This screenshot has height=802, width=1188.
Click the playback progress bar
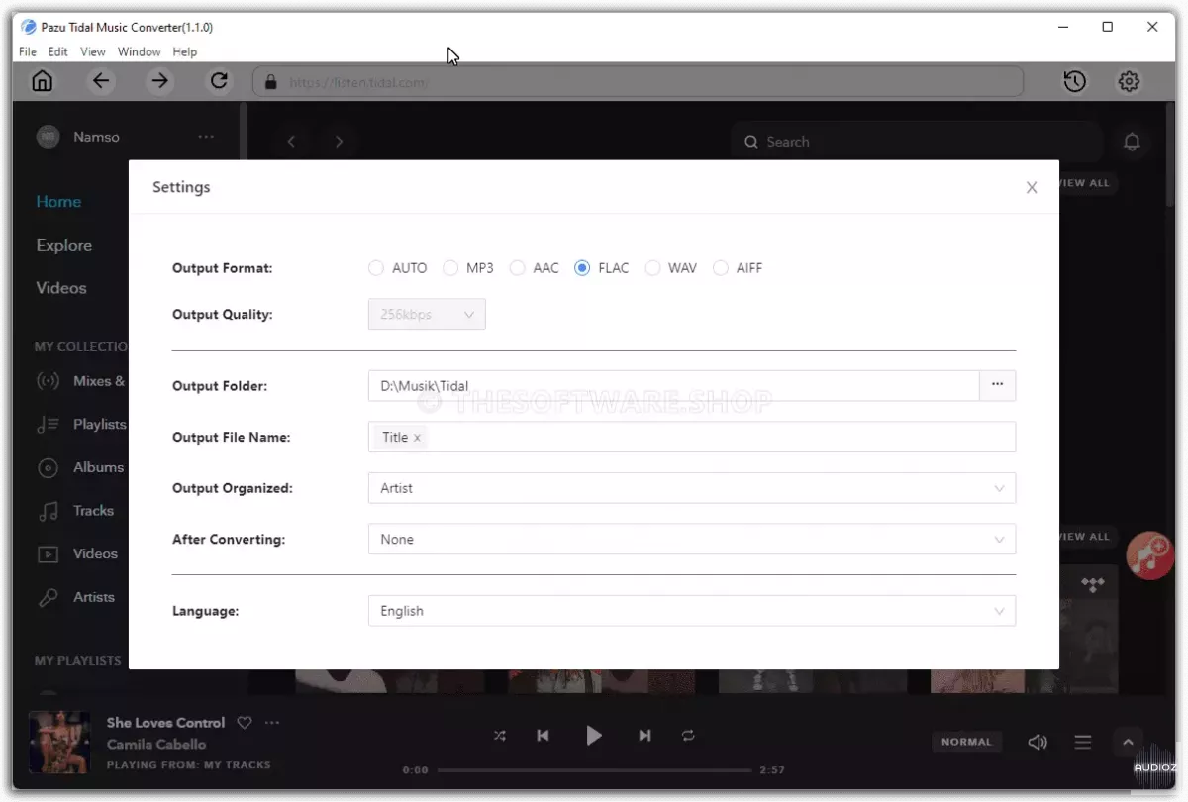[x=594, y=770]
